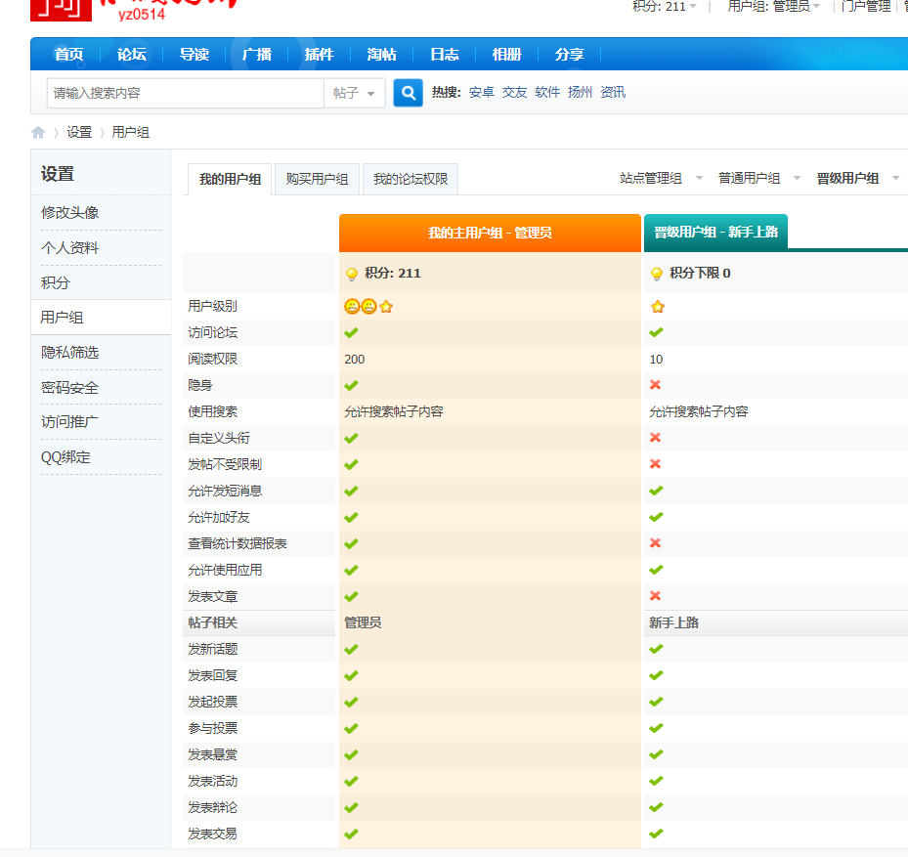Viewport: 908px width, 857px height.
Task: Open 门户管理 in the header
Action: click(x=866, y=7)
